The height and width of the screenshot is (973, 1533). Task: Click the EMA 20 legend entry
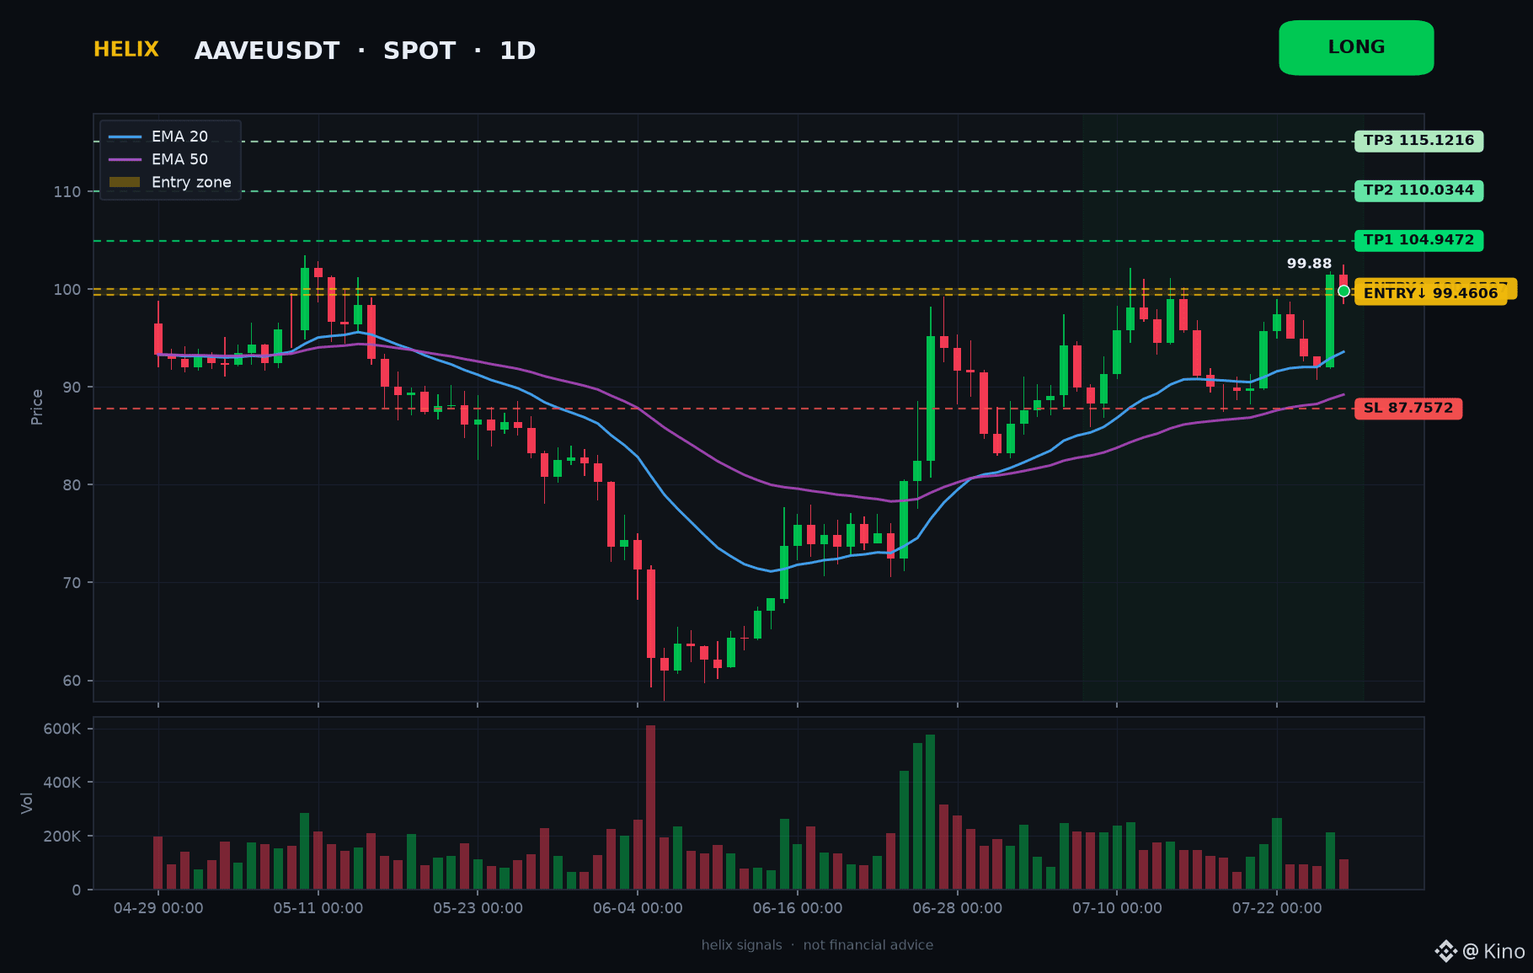click(x=158, y=136)
